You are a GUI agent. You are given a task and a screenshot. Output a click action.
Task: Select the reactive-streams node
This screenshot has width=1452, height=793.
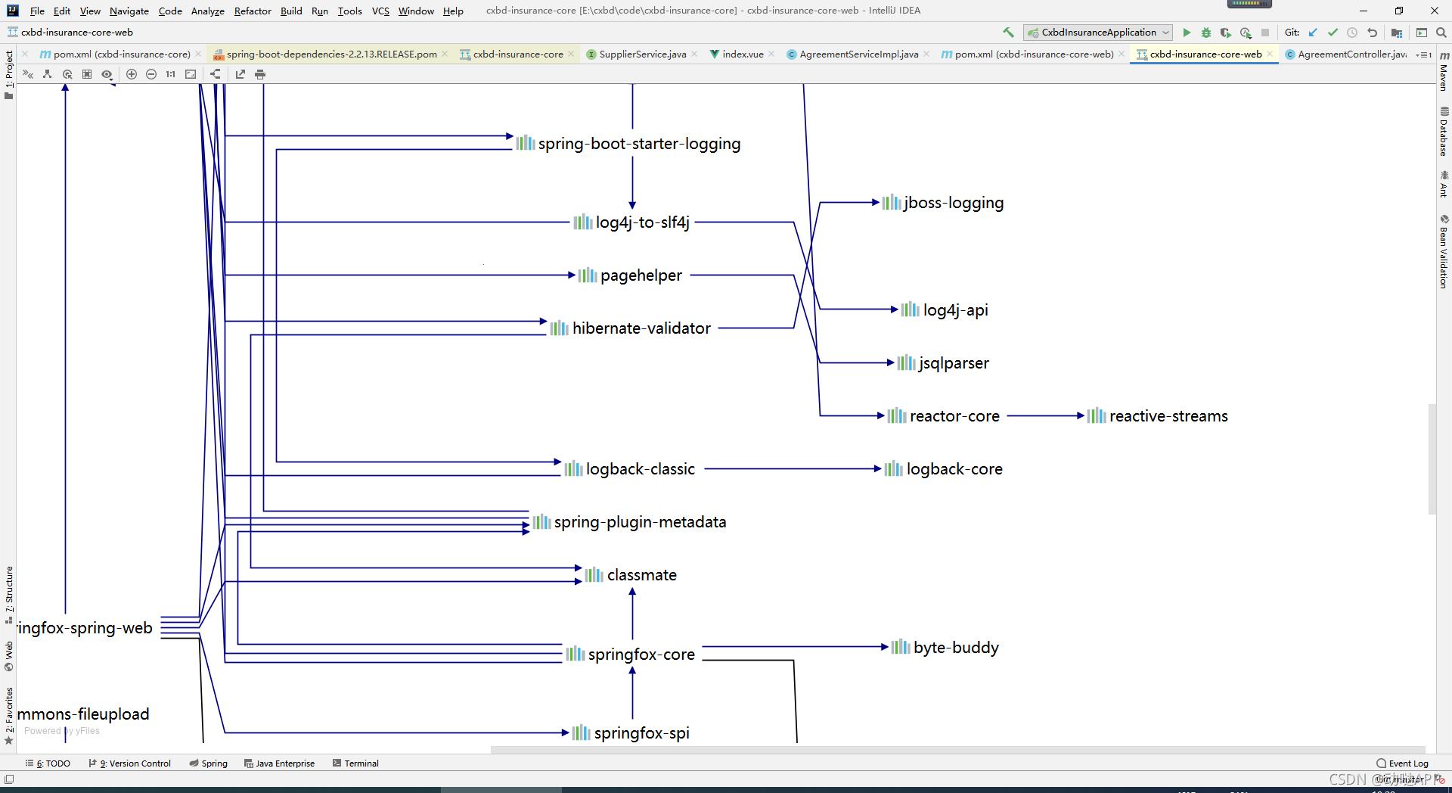click(x=1157, y=416)
